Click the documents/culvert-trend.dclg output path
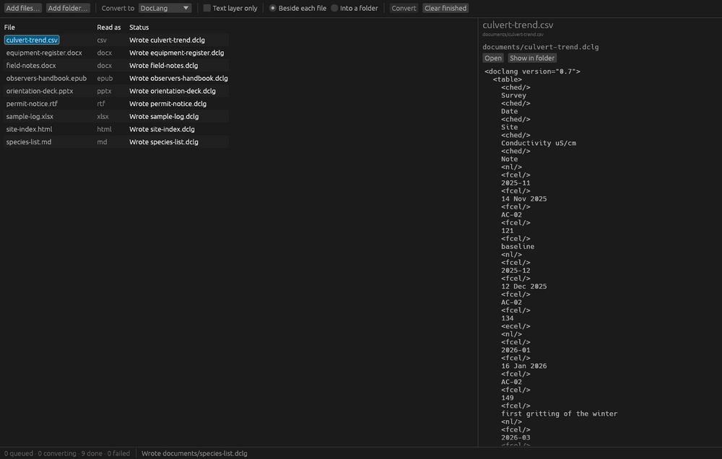The width and height of the screenshot is (722, 459). point(541,47)
